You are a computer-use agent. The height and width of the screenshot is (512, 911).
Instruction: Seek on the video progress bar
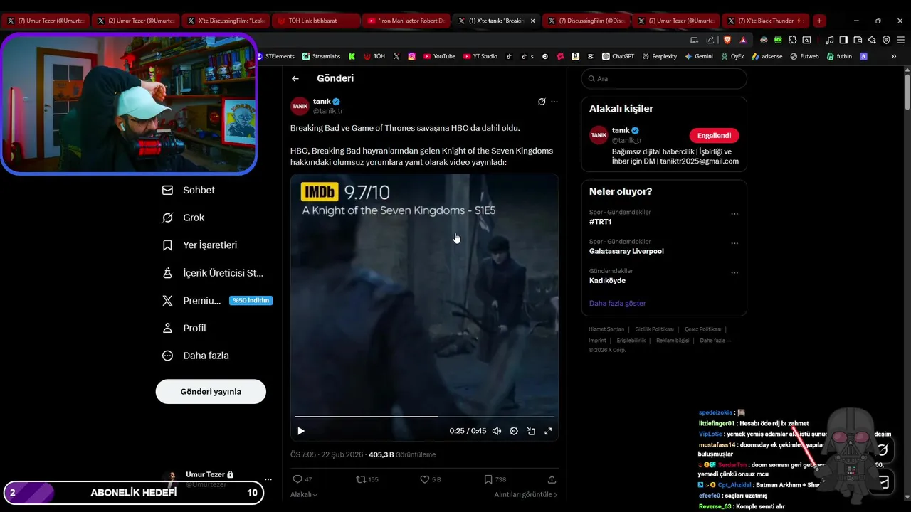[424, 416]
